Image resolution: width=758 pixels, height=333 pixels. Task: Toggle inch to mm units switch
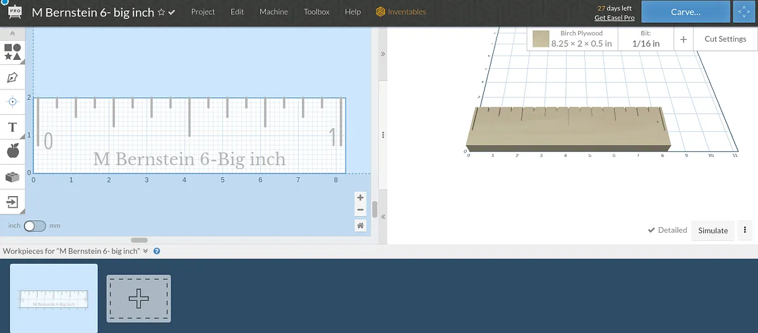[35, 225]
